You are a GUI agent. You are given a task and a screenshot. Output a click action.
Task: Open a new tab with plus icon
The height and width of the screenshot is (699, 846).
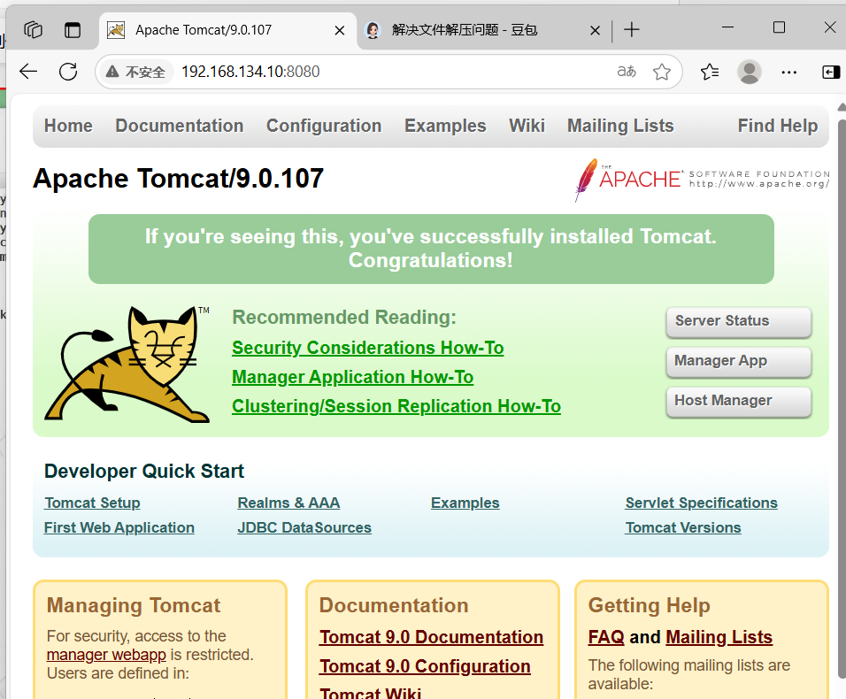pos(632,30)
